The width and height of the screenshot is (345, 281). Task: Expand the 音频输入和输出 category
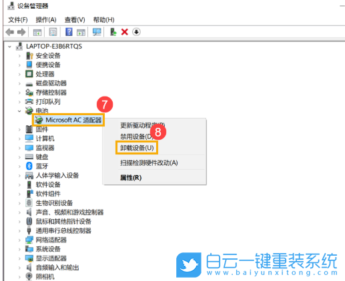[x=19, y=268]
